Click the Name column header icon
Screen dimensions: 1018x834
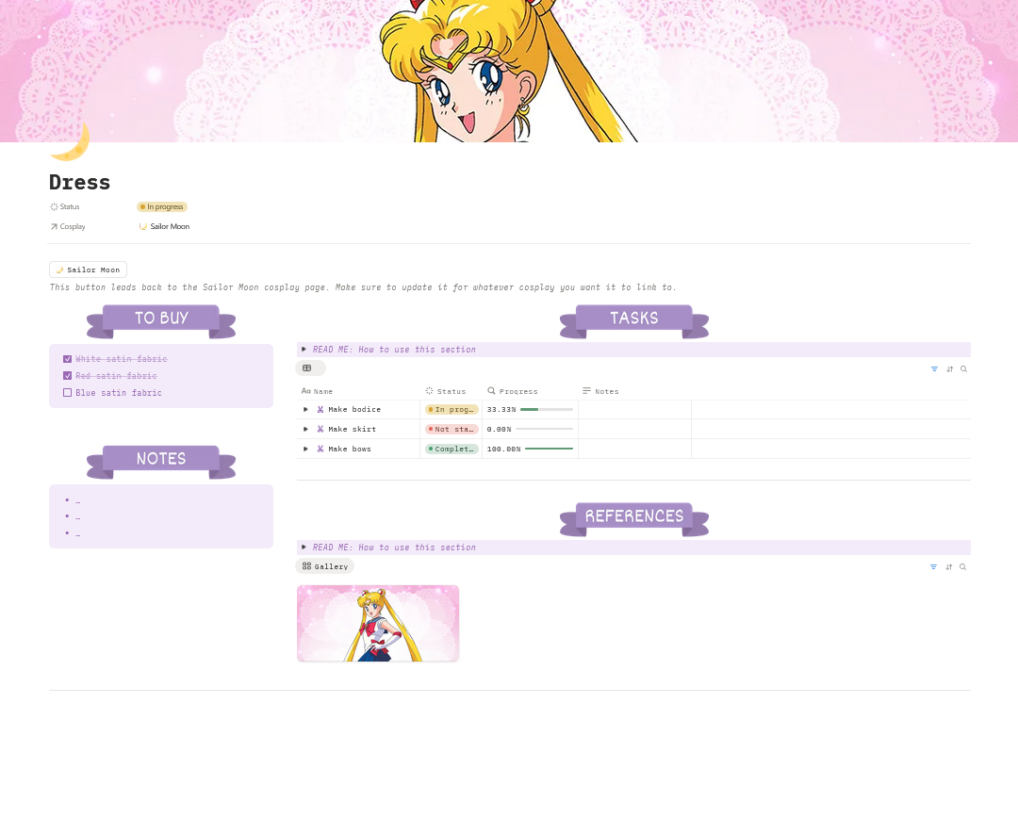(x=305, y=391)
